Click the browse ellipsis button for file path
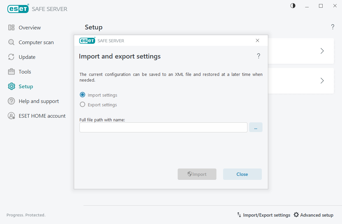 pyautogui.click(x=255, y=127)
